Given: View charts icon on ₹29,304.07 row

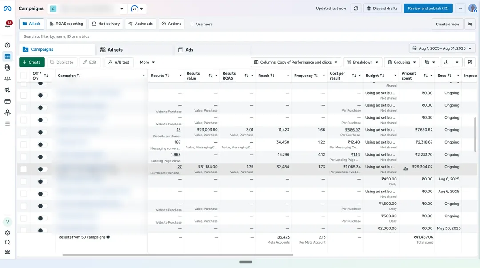Looking at the screenshot, I should (x=405, y=169).
